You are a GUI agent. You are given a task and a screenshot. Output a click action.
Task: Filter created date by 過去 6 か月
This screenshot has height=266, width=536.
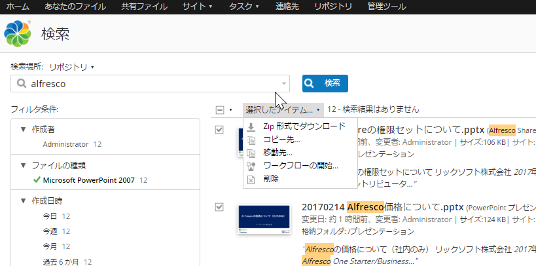pyautogui.click(x=61, y=262)
